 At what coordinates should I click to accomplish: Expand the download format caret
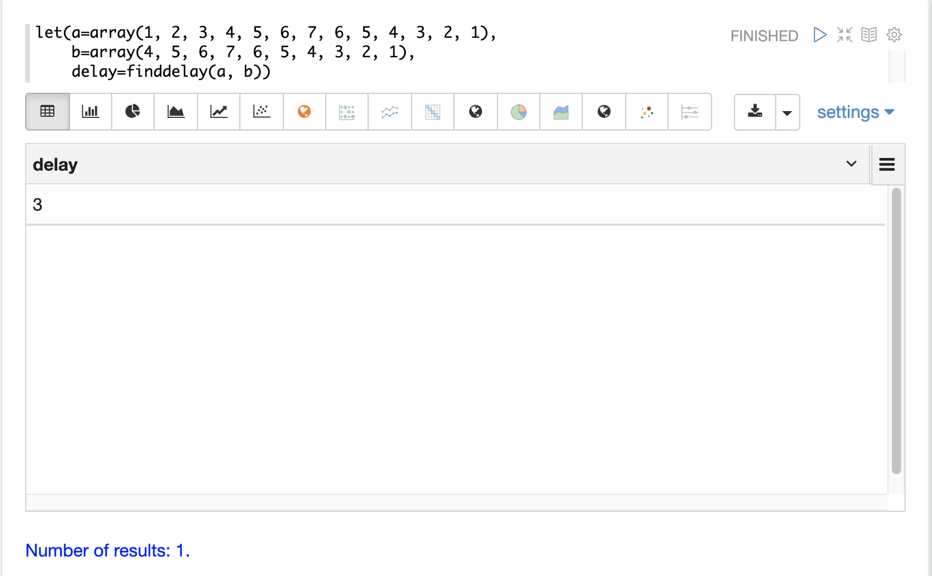[787, 112]
